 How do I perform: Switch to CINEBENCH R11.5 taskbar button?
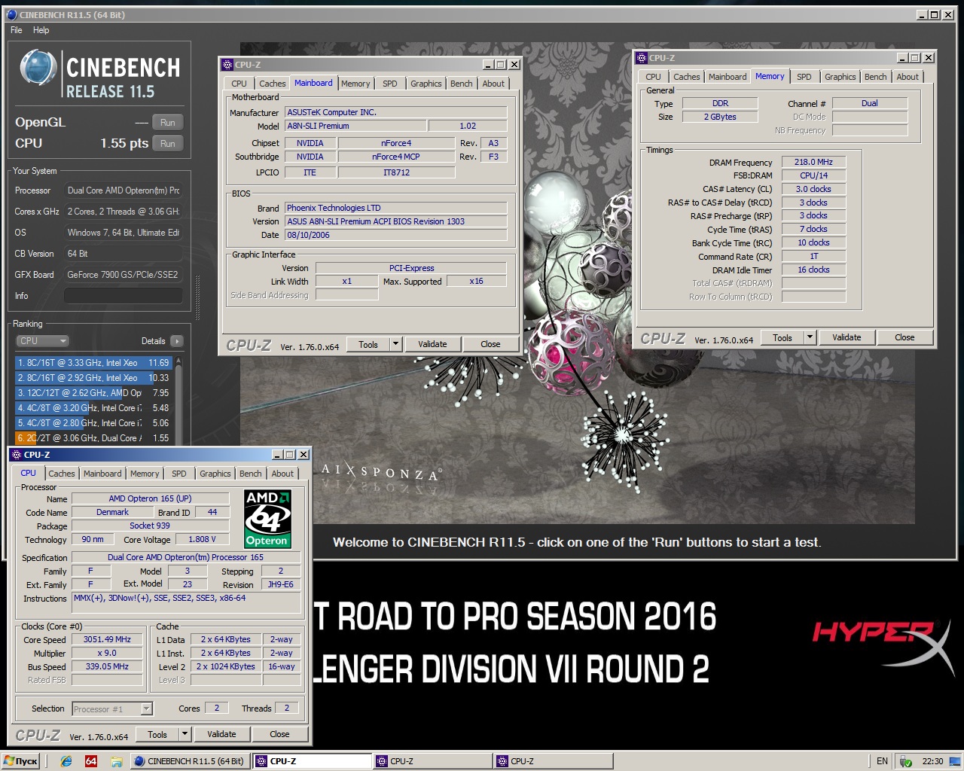tap(190, 761)
